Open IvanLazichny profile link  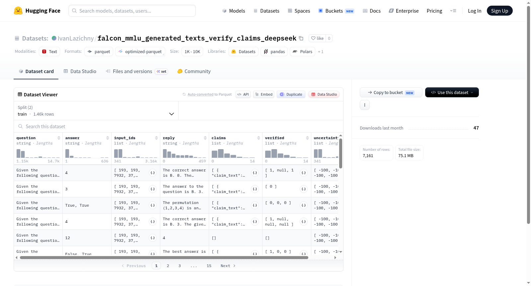coord(76,38)
